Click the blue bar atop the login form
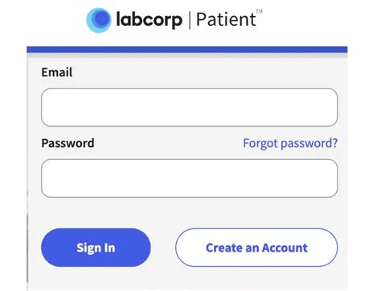This screenshot has height=291, width=381. pyautogui.click(x=187, y=50)
